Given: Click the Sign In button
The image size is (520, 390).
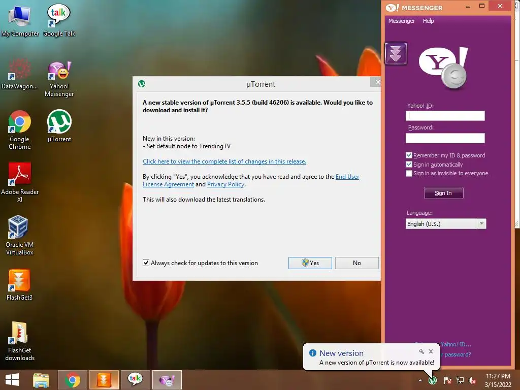Looking at the screenshot, I should (443, 193).
